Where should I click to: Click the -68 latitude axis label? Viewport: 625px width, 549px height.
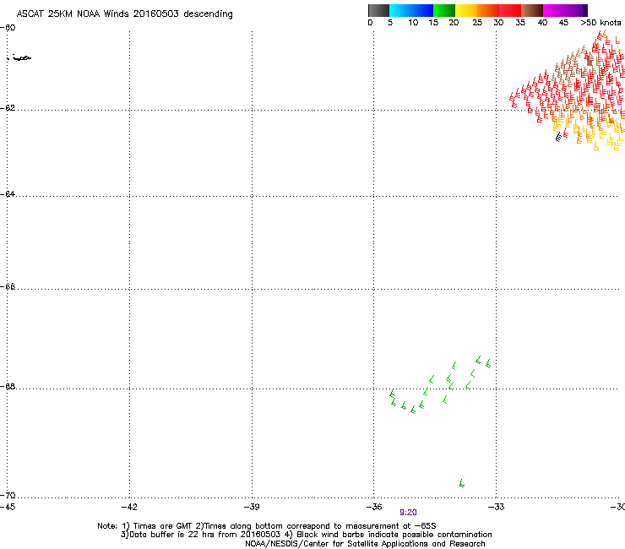tap(8, 387)
